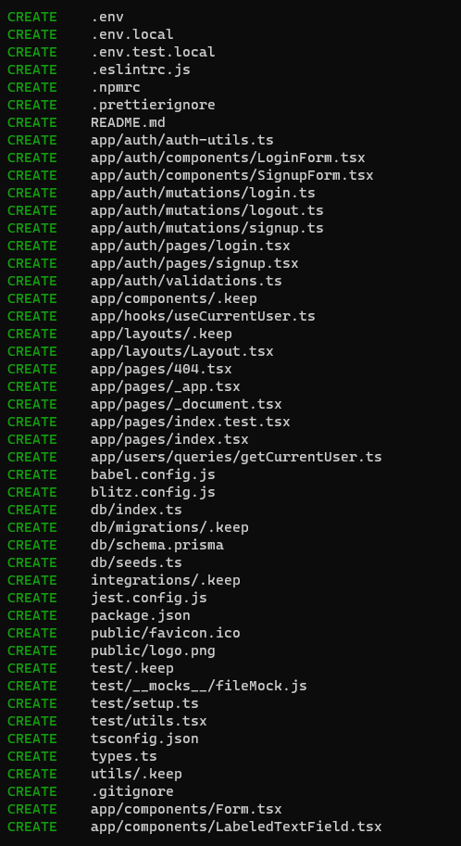The width and height of the screenshot is (461, 846).
Task: Select db/index.ts
Action: [x=136, y=510]
